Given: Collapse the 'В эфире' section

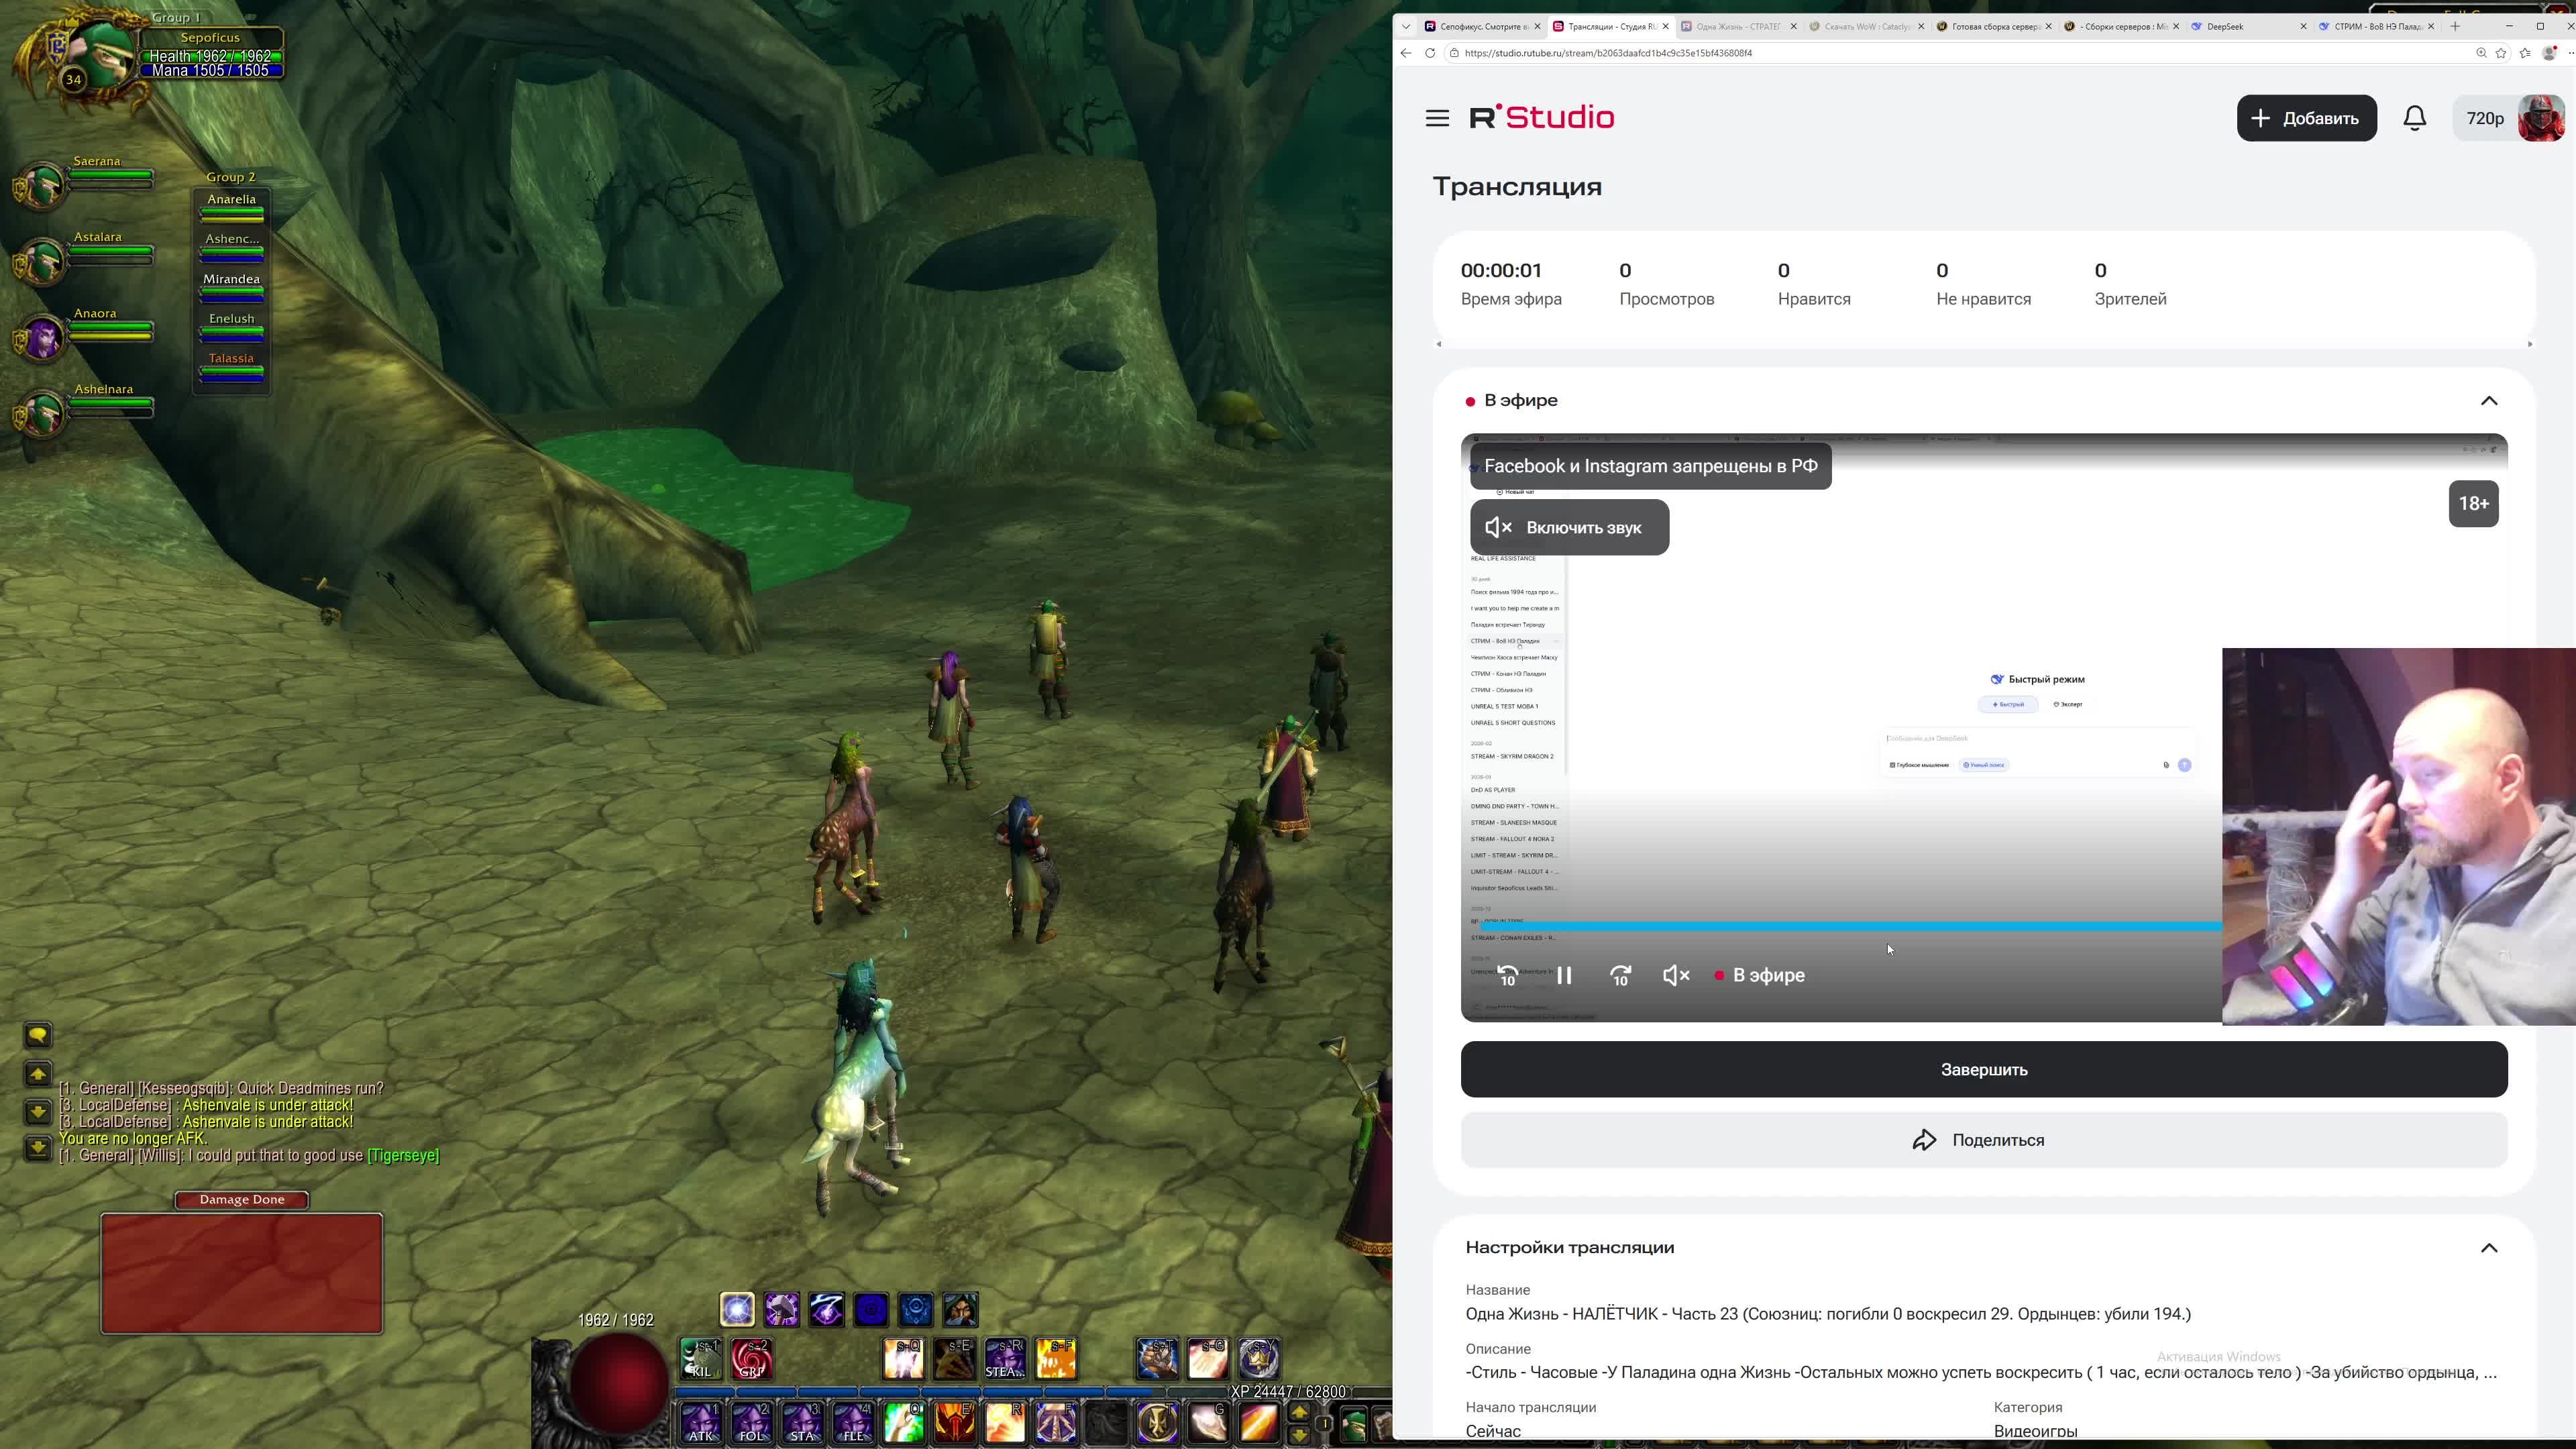Looking at the screenshot, I should click(2488, 400).
